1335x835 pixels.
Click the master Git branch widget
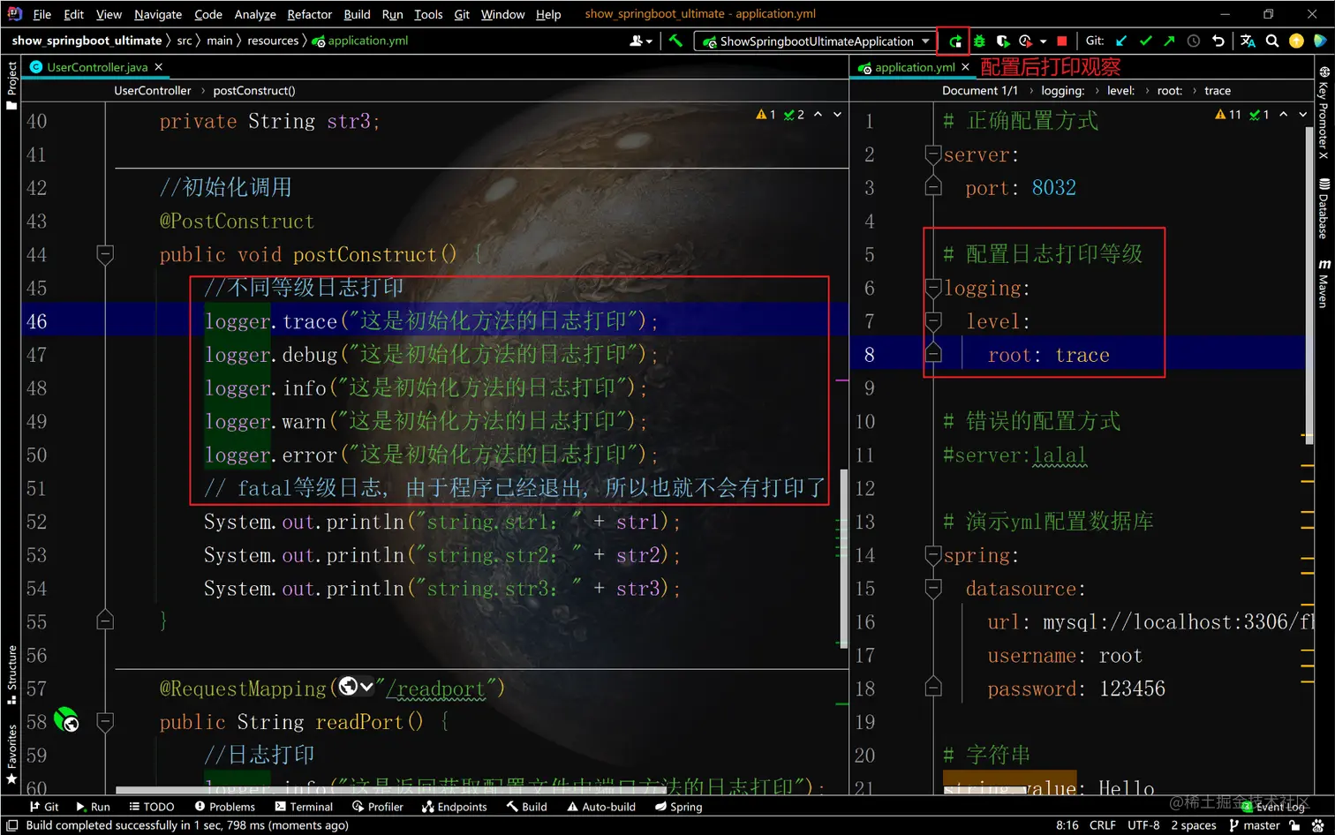(1254, 825)
